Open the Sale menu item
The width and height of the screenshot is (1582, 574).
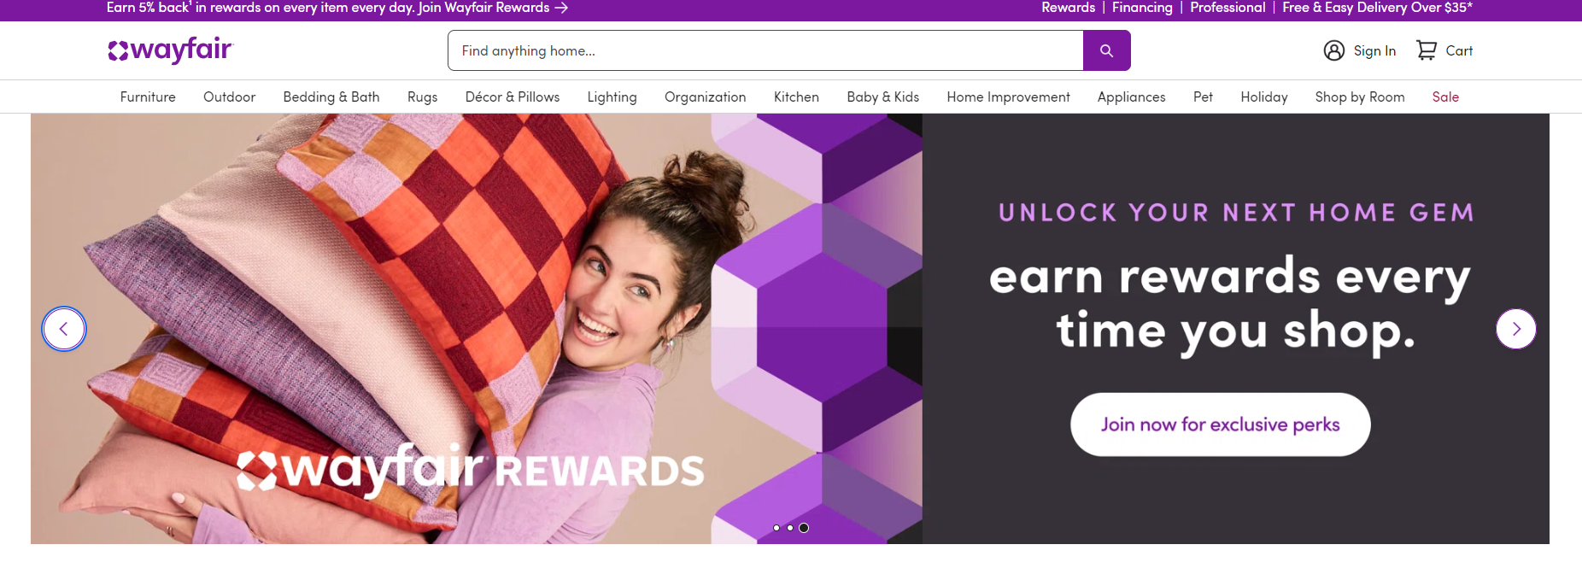tap(1445, 97)
